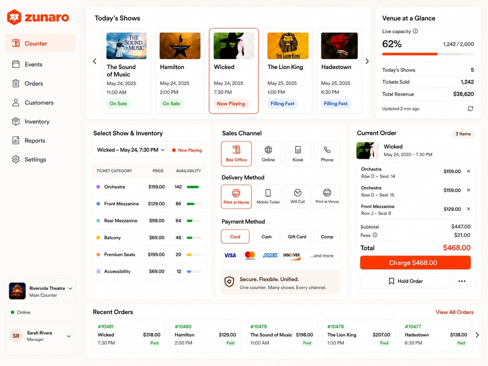Viewport: 488px width, 366px height.
Task: Select Online sales channel
Action: coord(268,154)
